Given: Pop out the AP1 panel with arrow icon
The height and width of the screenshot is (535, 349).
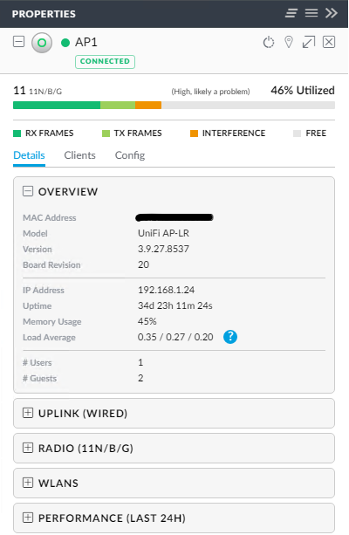Looking at the screenshot, I should pos(309,42).
